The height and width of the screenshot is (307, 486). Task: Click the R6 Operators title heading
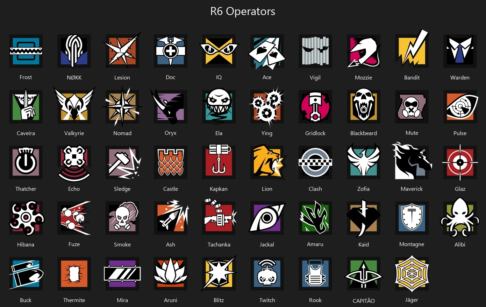point(243,11)
